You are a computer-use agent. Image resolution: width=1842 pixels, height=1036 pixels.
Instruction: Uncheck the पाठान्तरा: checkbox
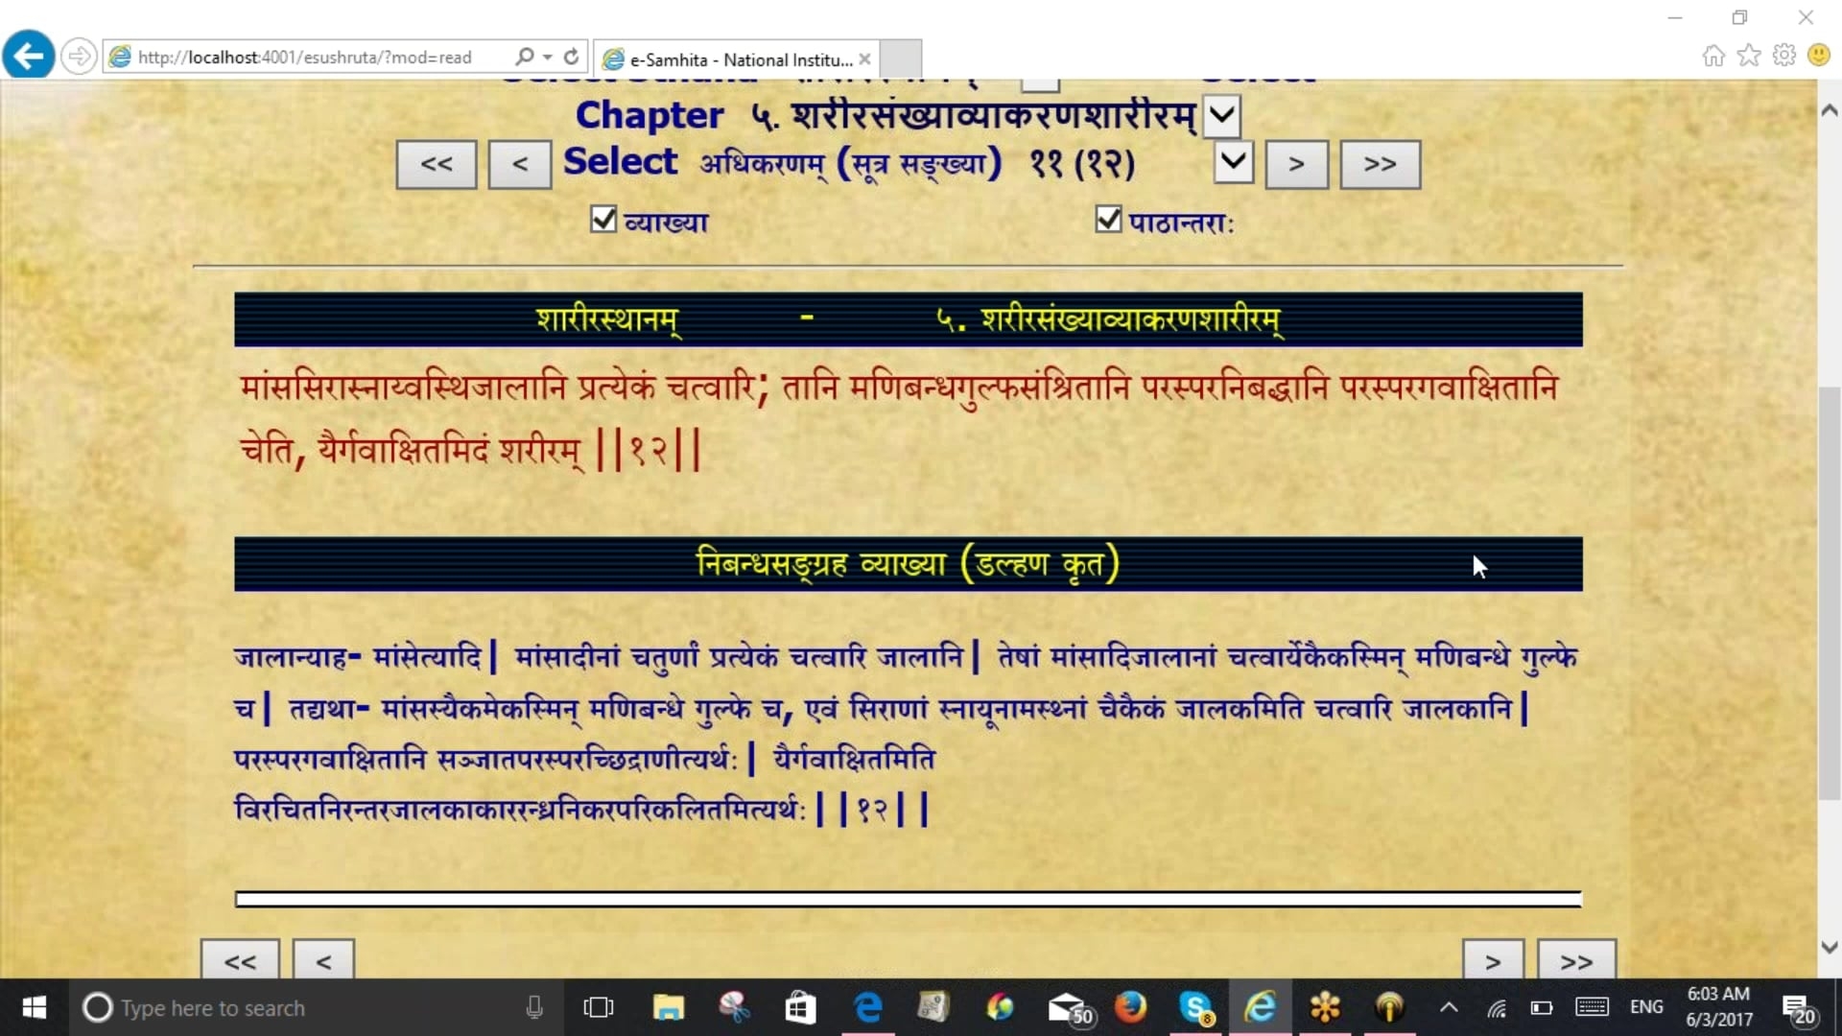pos(1108,220)
